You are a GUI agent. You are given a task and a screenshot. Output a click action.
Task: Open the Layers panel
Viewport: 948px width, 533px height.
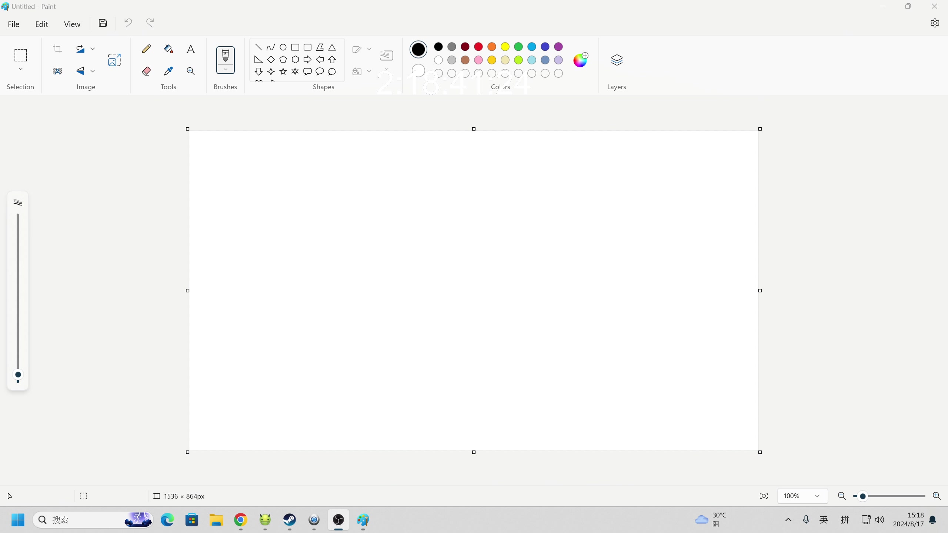(617, 60)
